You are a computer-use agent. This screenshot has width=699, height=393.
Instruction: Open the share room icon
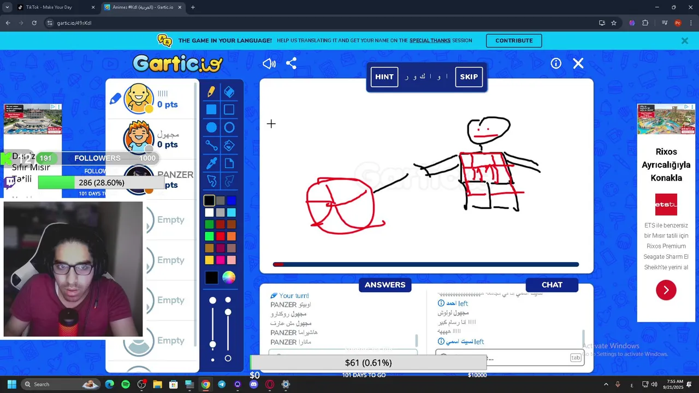(x=291, y=64)
